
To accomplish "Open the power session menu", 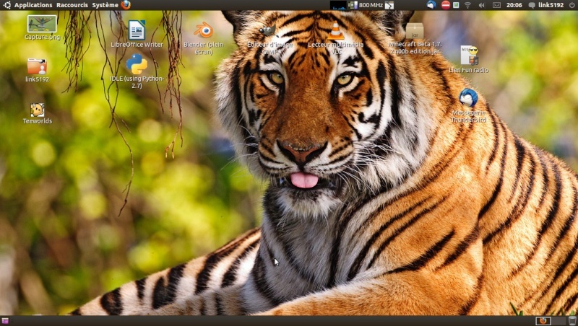I will 571,5.
